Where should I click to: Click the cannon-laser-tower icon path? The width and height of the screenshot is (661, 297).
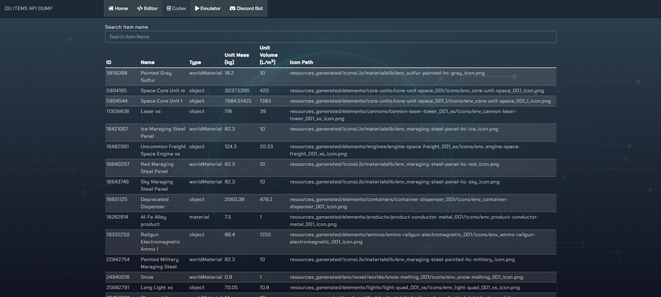click(403, 115)
